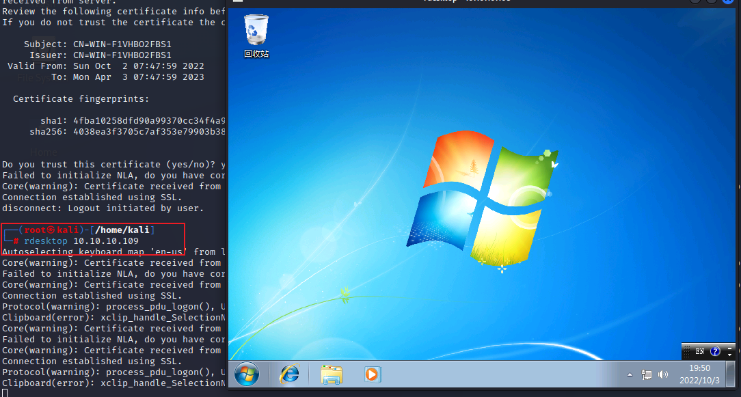Image resolution: width=741 pixels, height=397 pixels.
Task: Click the network connection tray icon
Action: tap(647, 374)
